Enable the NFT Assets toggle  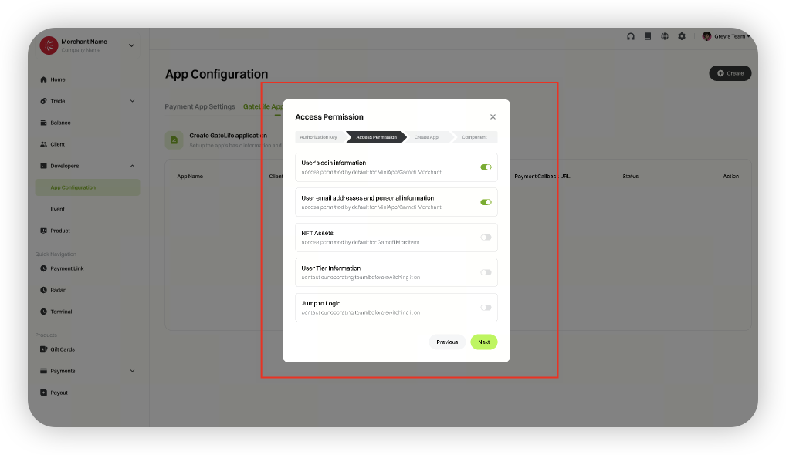[486, 238]
